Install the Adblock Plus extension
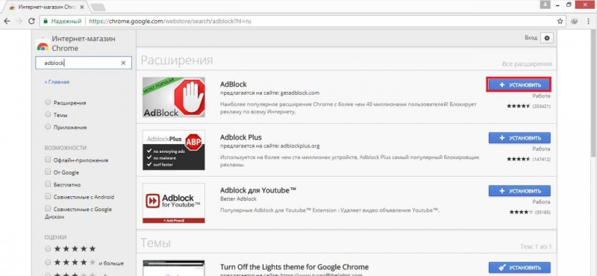 [x=519, y=138]
